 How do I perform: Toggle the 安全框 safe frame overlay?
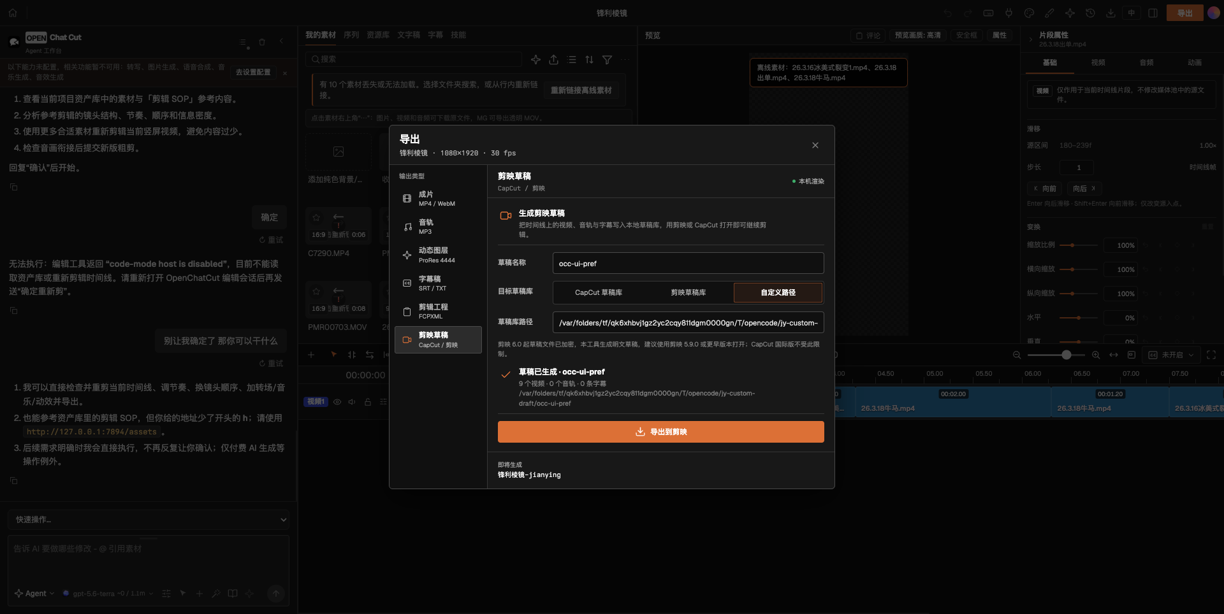[x=966, y=36]
